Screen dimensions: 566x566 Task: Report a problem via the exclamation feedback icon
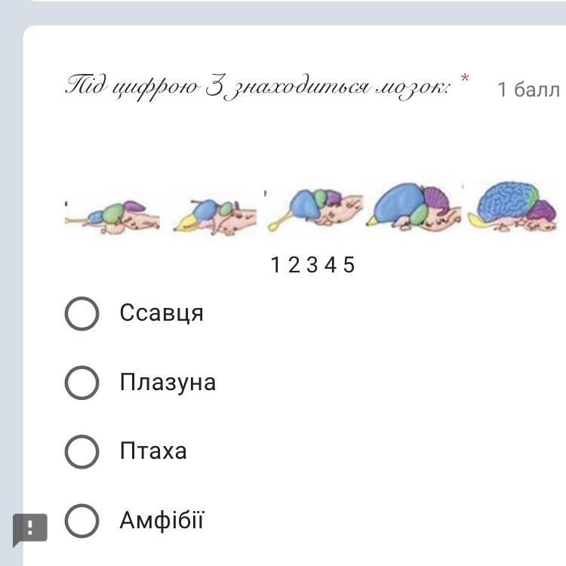30,528
